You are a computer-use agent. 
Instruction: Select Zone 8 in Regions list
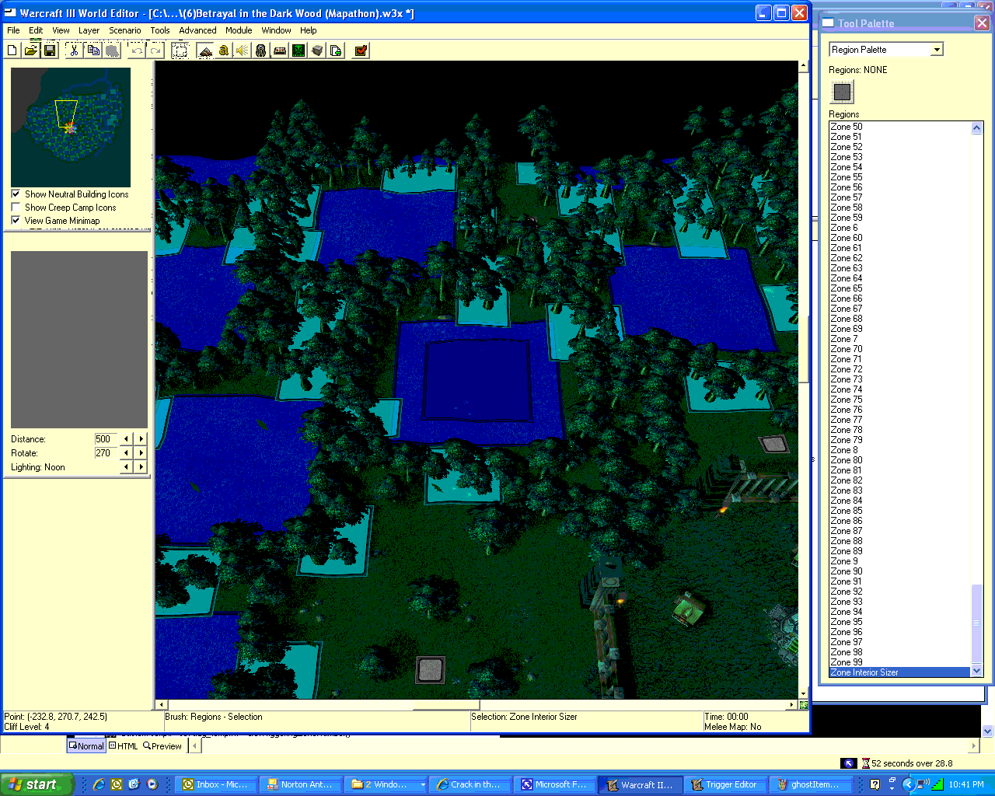click(900, 450)
